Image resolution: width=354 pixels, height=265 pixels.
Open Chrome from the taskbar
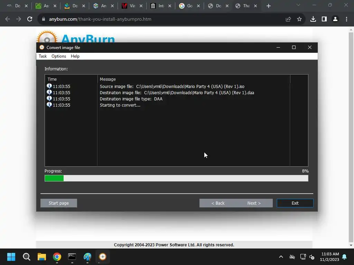click(57, 257)
